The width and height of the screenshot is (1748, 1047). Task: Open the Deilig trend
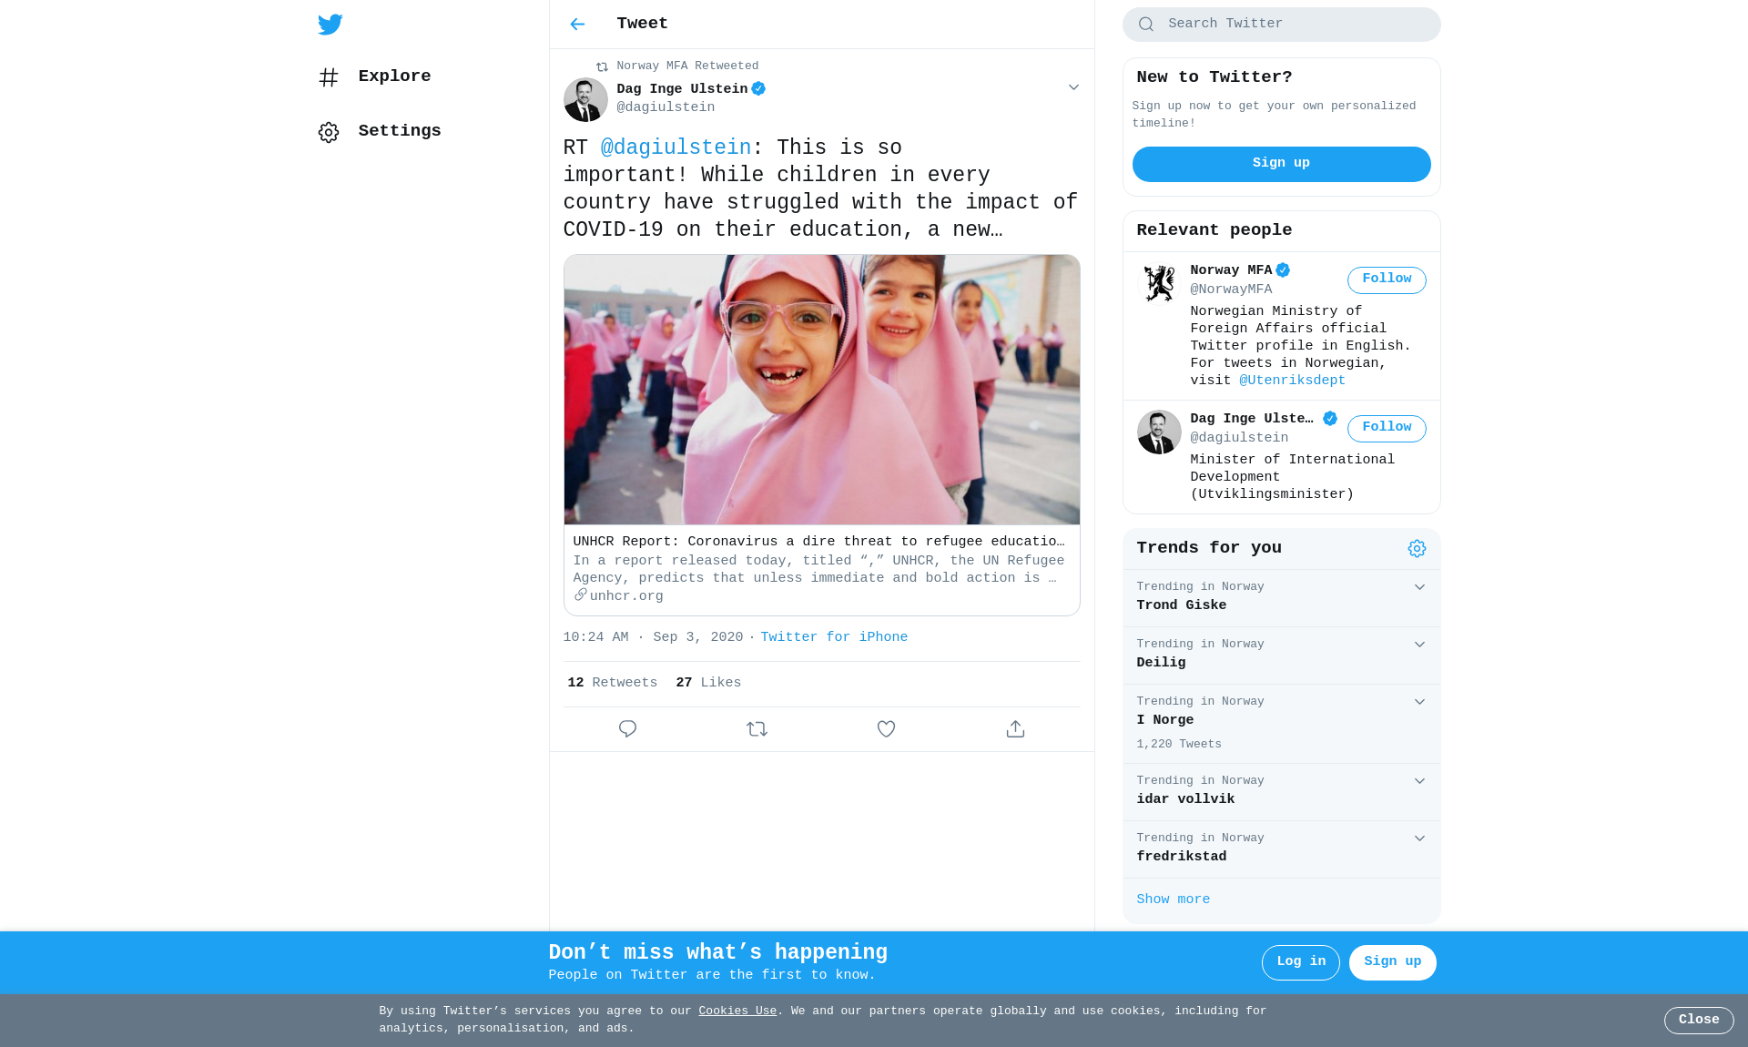click(x=1281, y=656)
